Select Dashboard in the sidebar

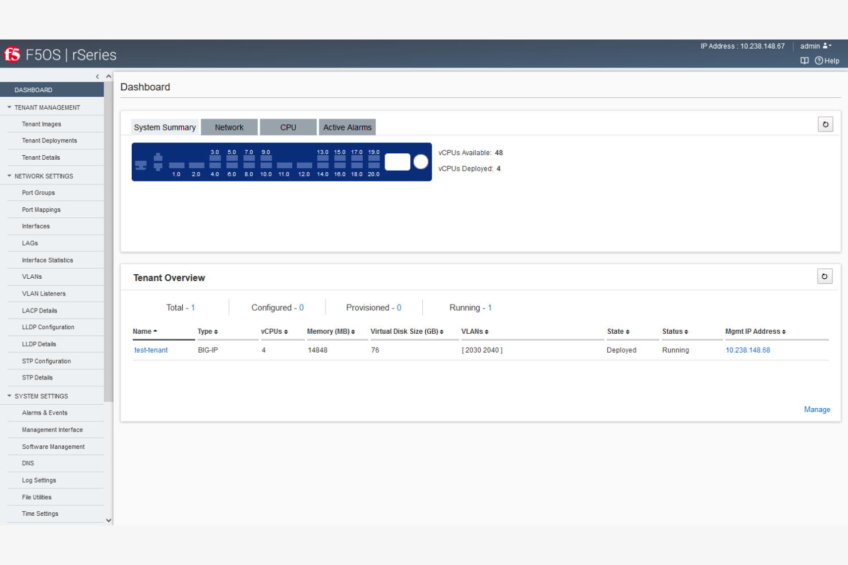pos(52,90)
